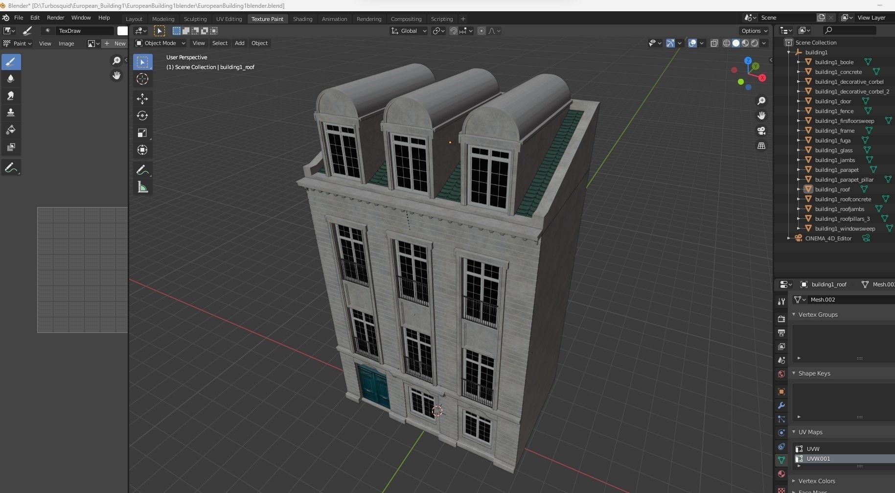Click the new scene button

(x=821, y=18)
